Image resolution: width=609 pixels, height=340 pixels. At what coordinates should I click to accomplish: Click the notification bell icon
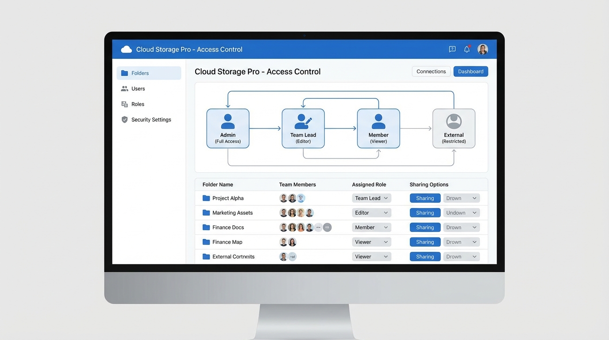coord(466,50)
